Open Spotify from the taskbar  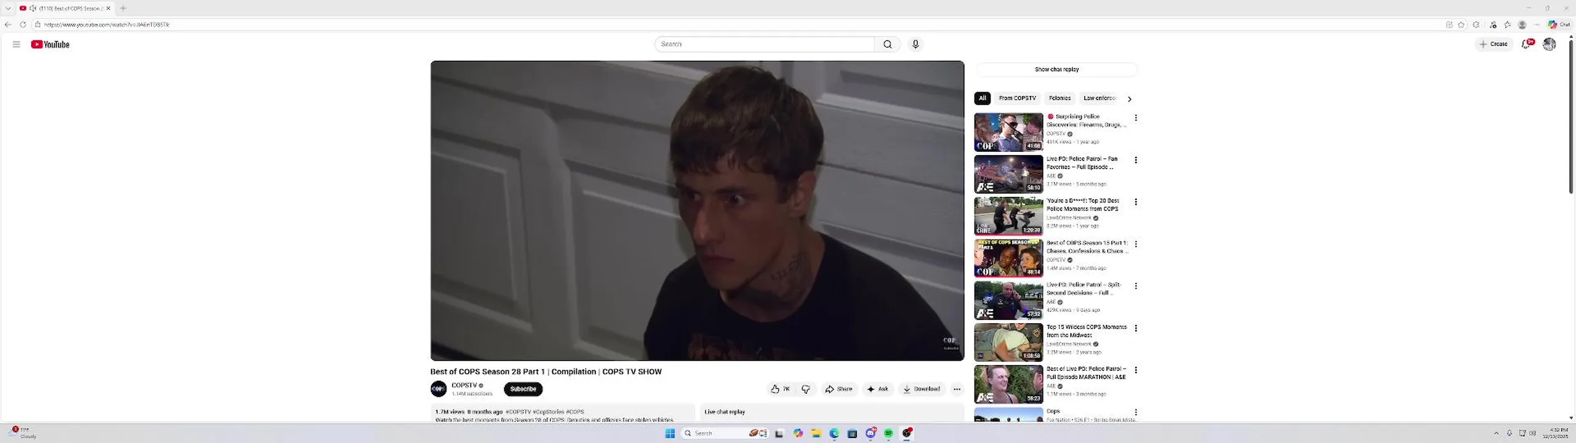888,434
